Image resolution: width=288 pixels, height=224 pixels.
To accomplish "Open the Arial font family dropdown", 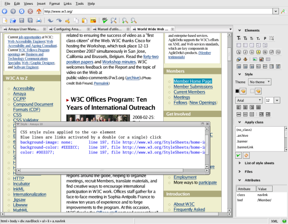I will coord(248,100).
